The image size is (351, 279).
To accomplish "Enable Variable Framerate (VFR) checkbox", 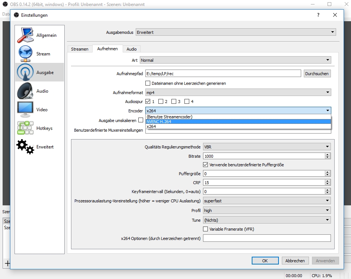I will pyautogui.click(x=206, y=229).
